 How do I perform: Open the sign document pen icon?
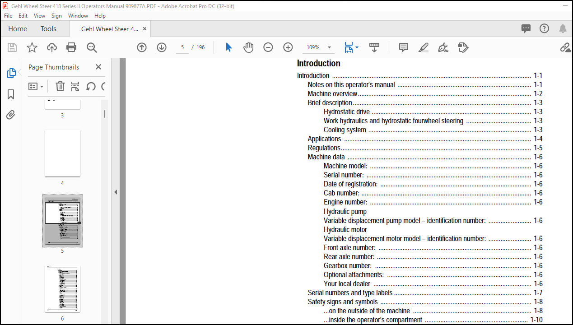pos(443,47)
